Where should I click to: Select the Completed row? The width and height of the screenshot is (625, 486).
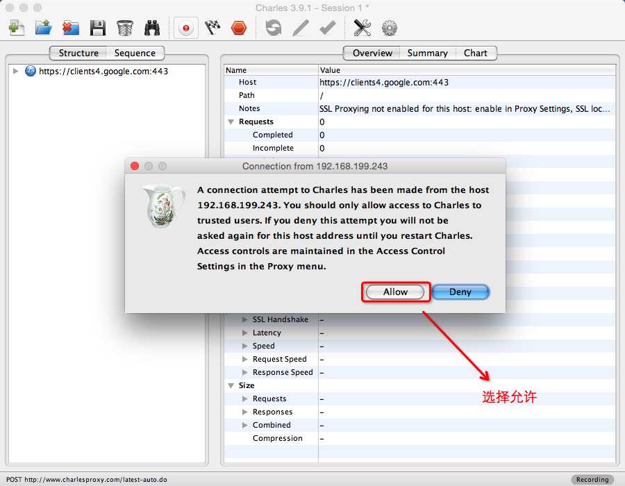tap(419, 135)
